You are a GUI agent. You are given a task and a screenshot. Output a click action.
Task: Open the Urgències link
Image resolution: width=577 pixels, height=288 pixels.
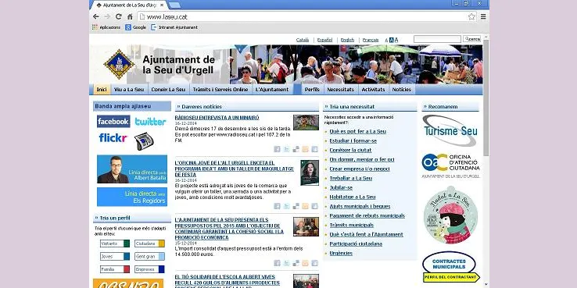(341, 253)
